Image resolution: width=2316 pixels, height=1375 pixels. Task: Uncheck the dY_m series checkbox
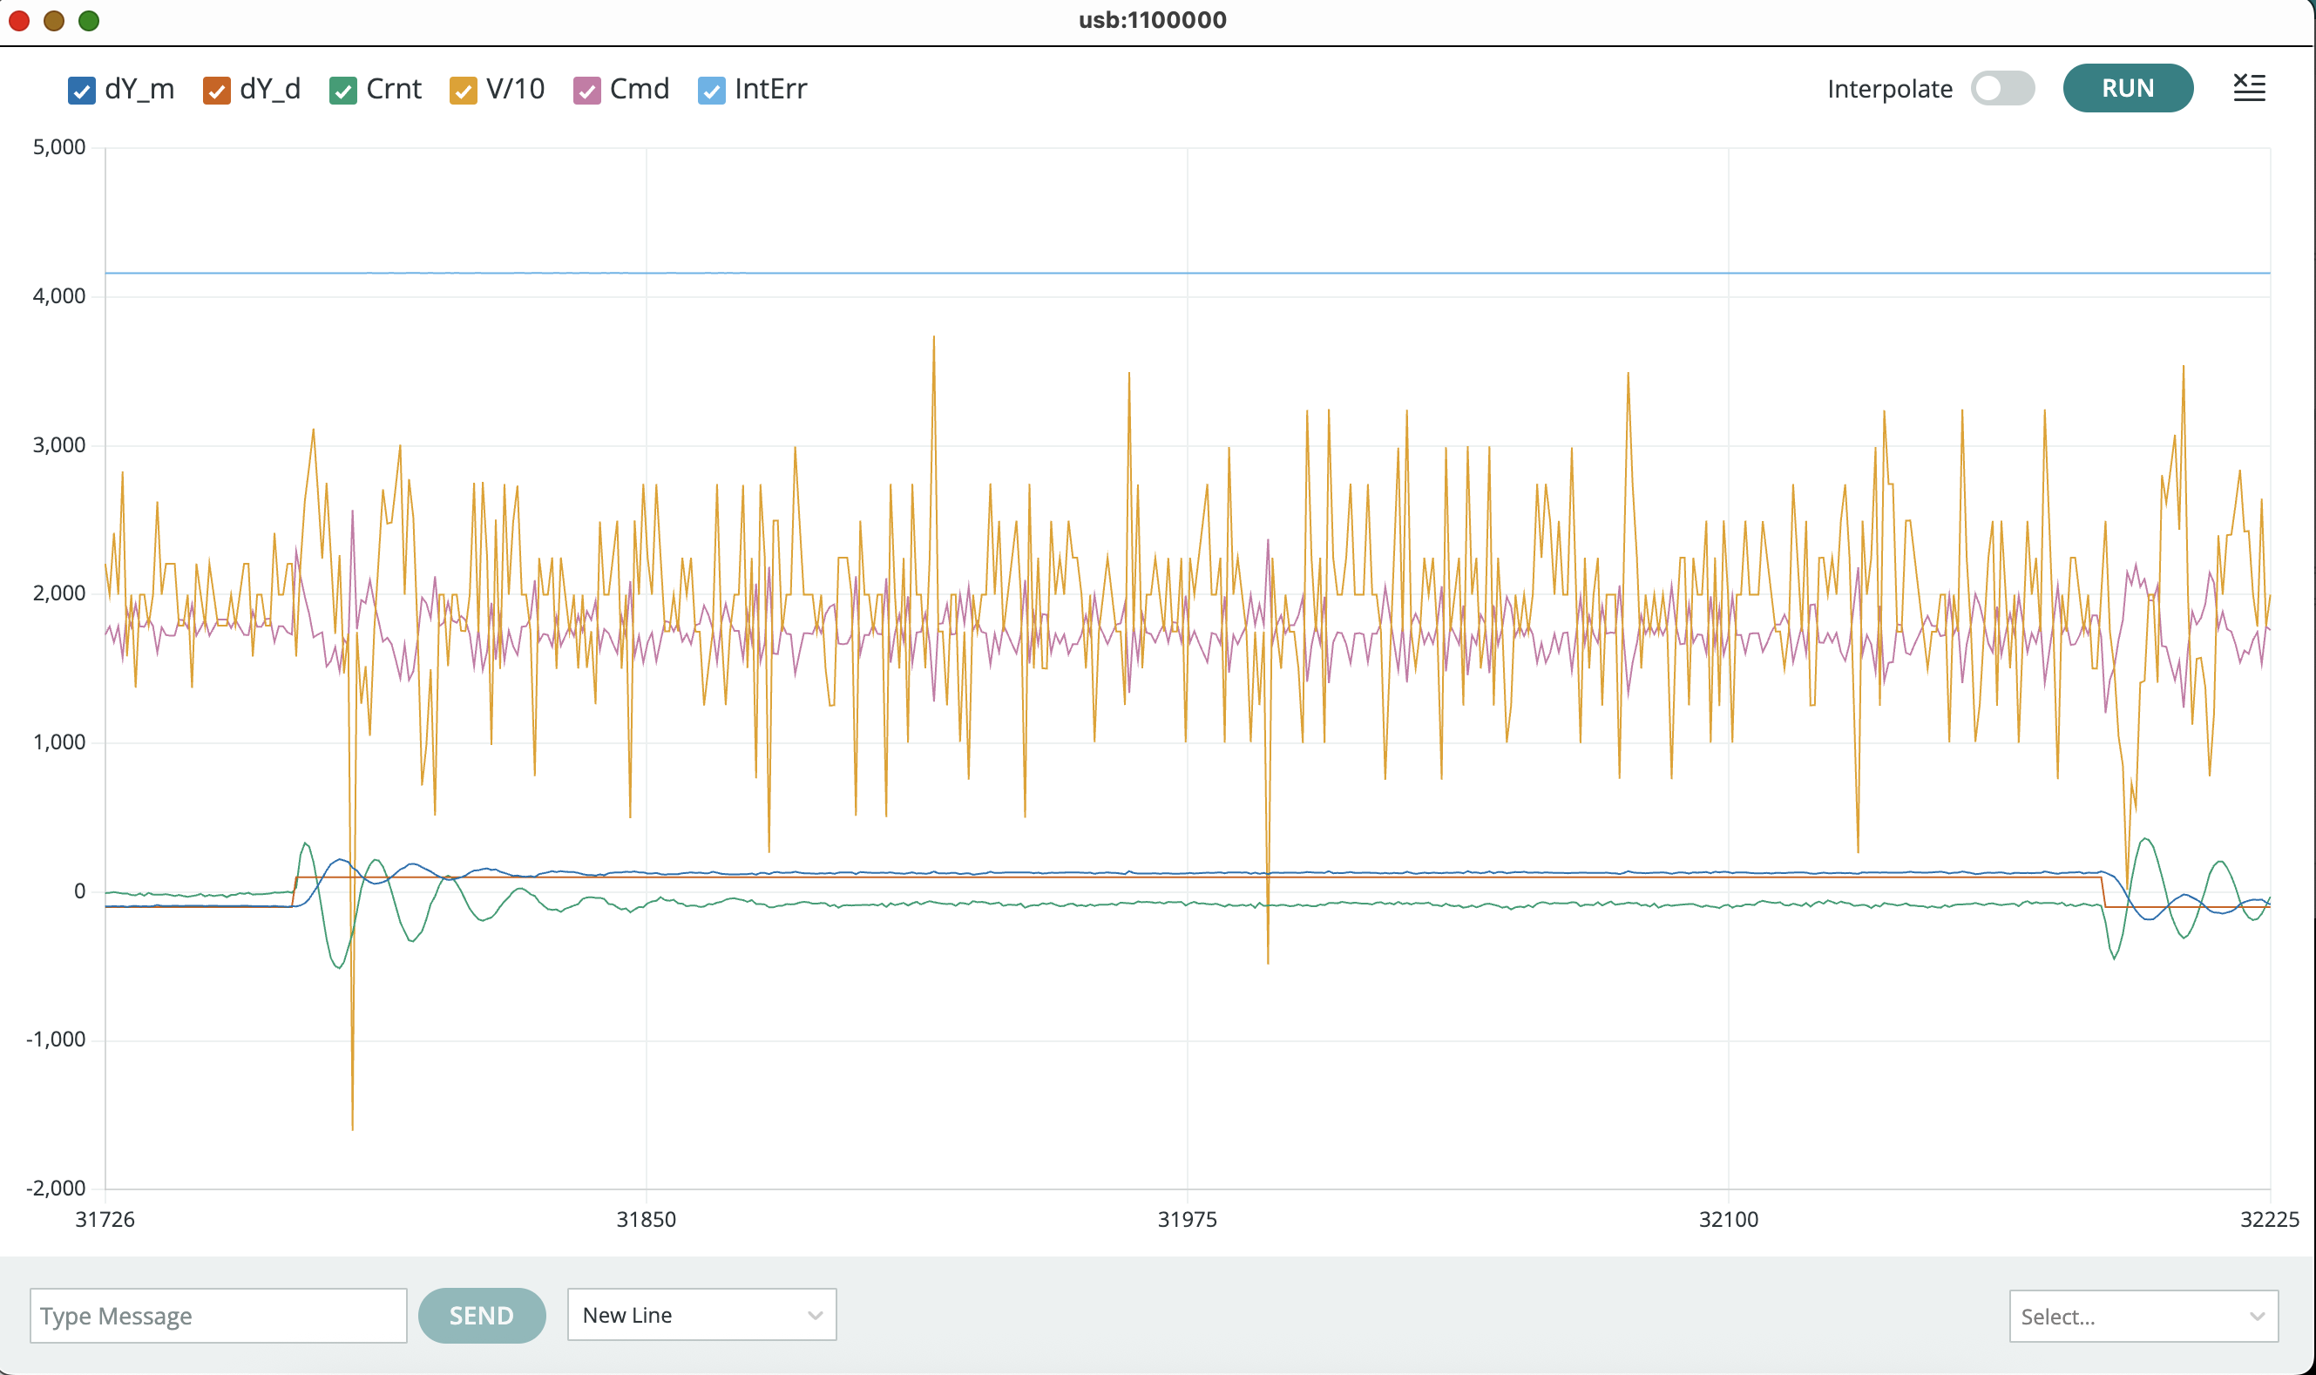pos(82,91)
